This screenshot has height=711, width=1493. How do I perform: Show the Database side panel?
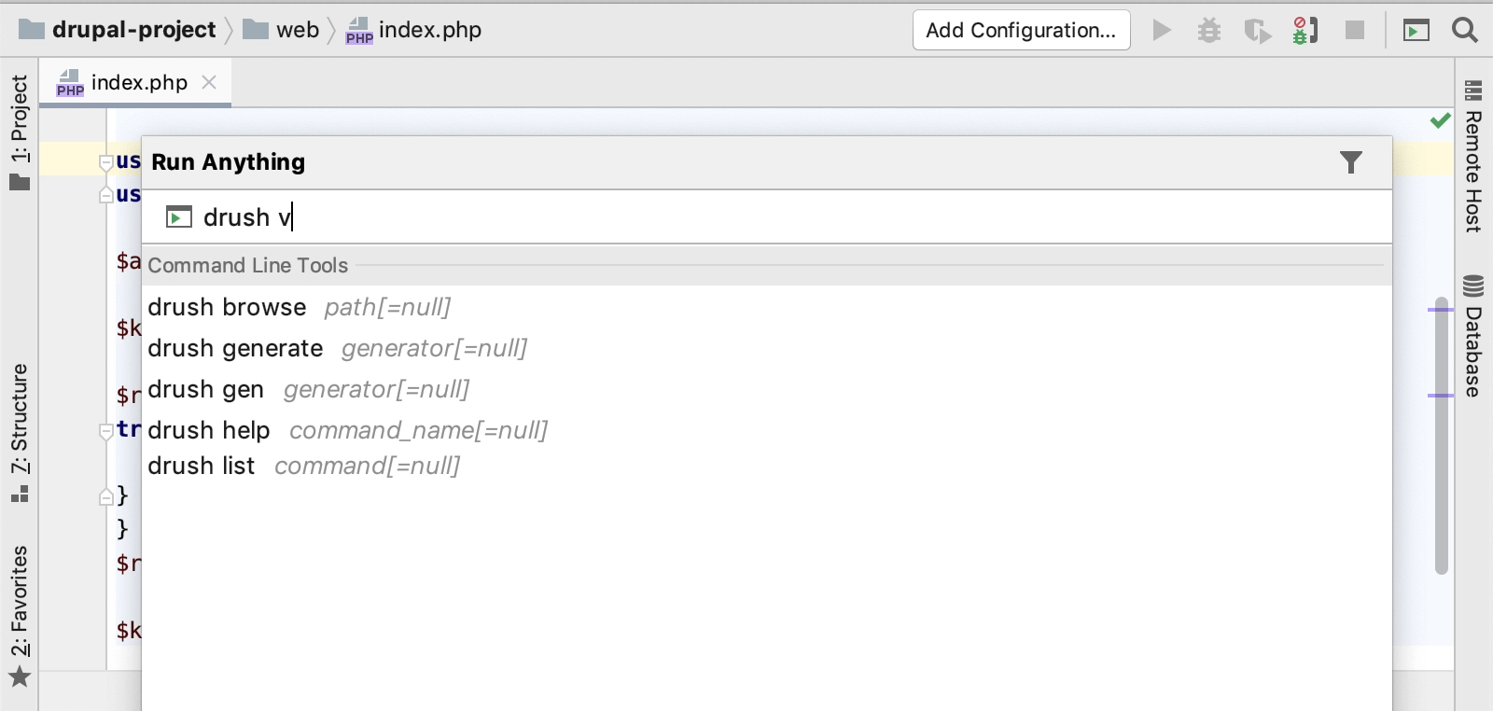[1473, 336]
